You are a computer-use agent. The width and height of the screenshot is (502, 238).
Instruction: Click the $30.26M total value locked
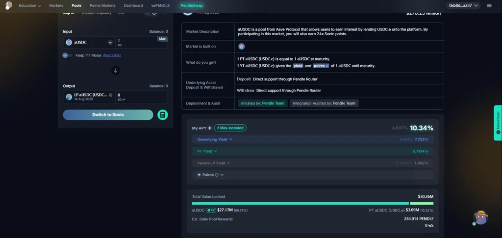point(426,196)
